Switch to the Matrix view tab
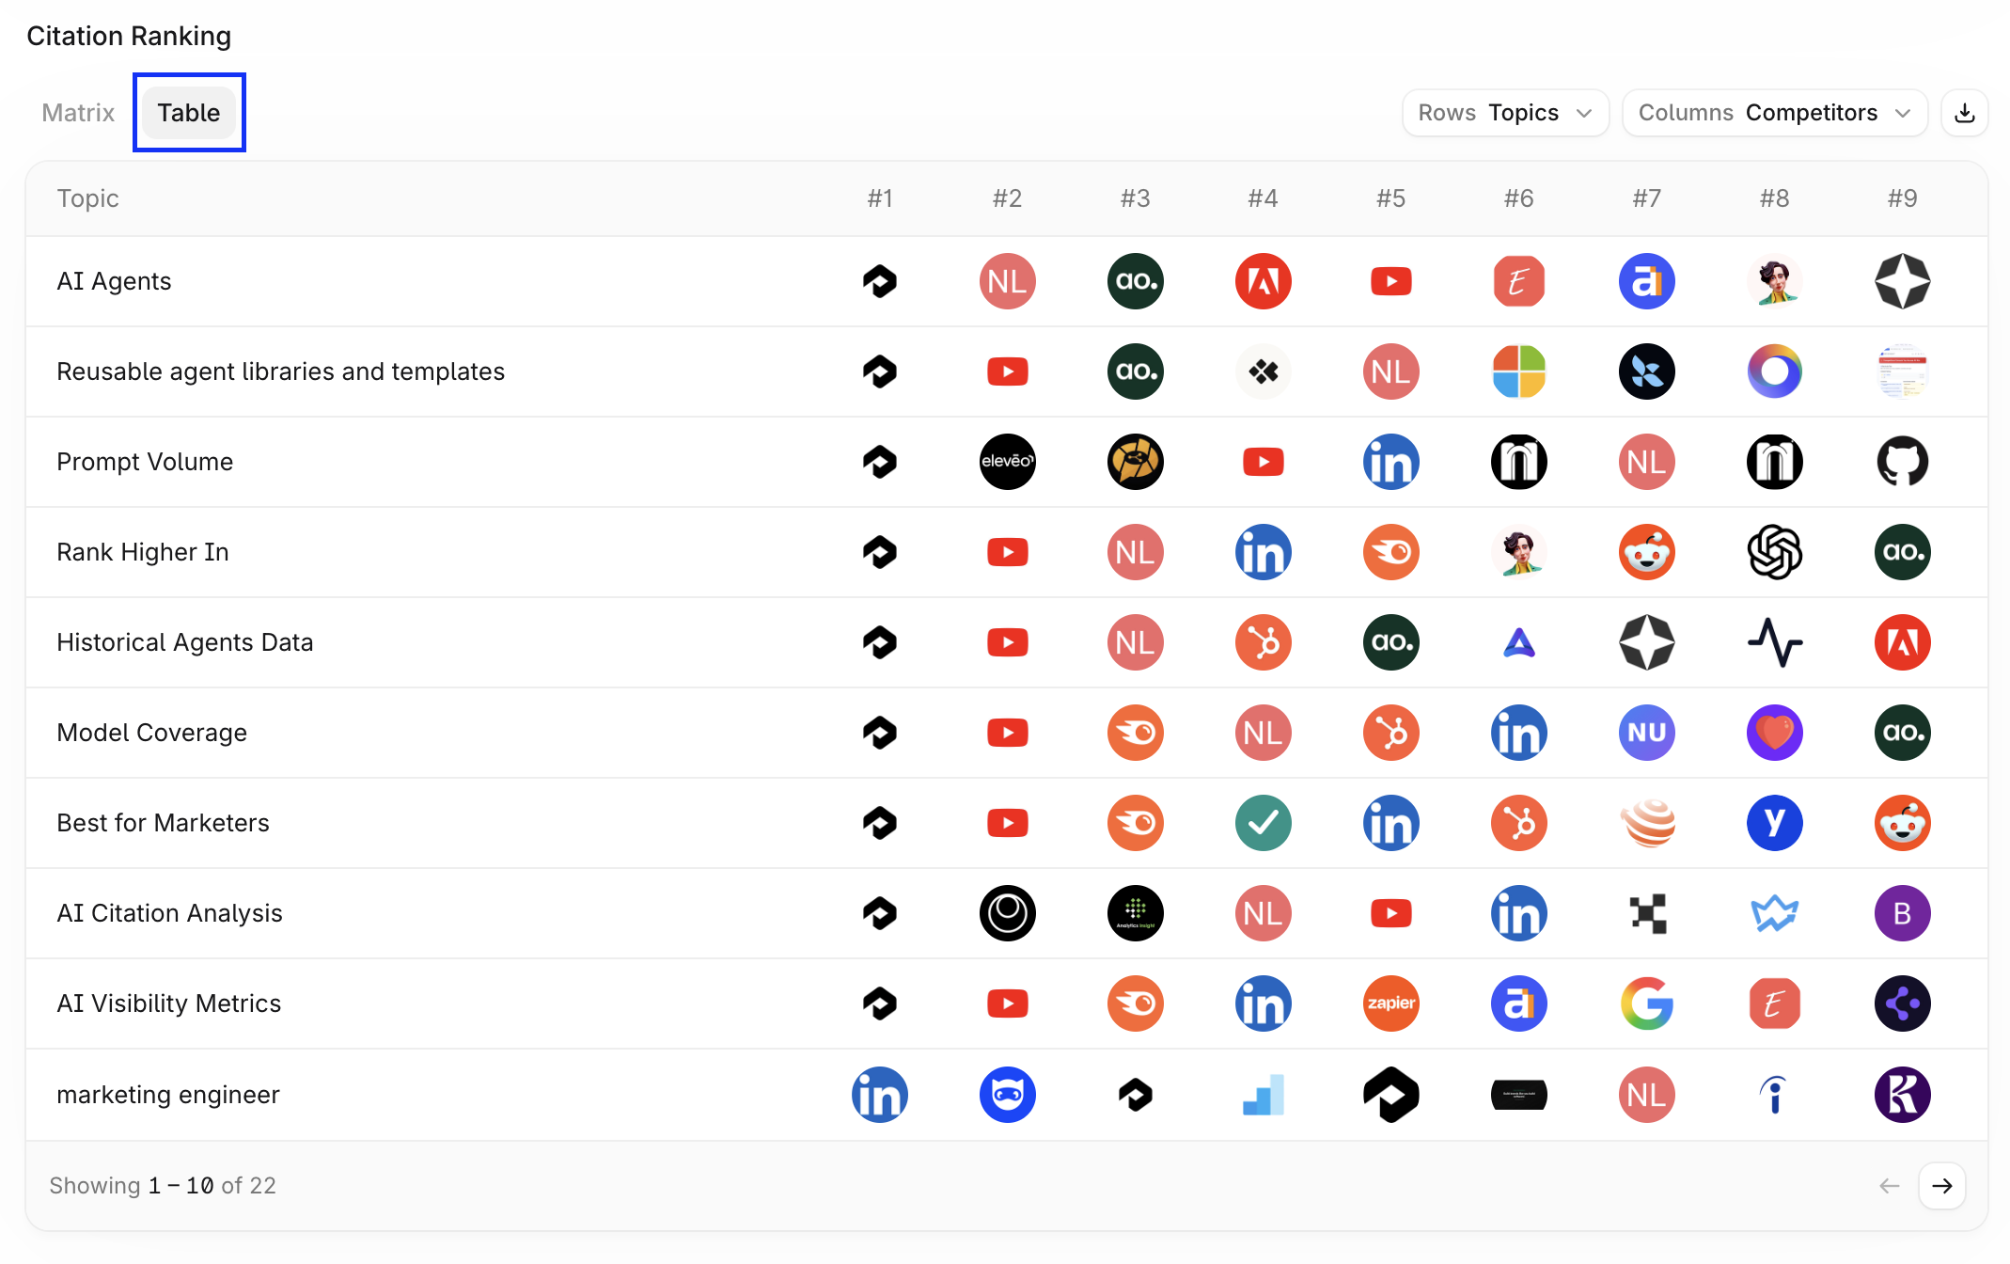 (78, 113)
